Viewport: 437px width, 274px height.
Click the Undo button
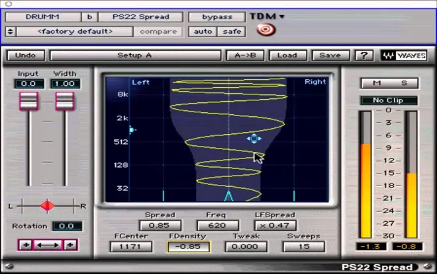(x=25, y=55)
